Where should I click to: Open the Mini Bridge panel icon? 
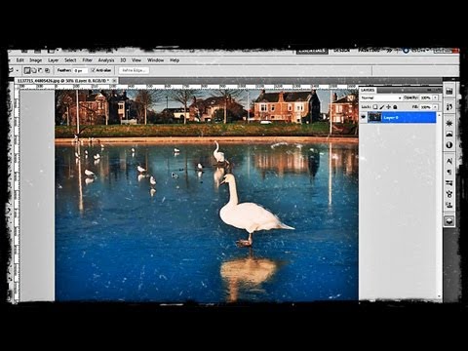[x=449, y=92]
